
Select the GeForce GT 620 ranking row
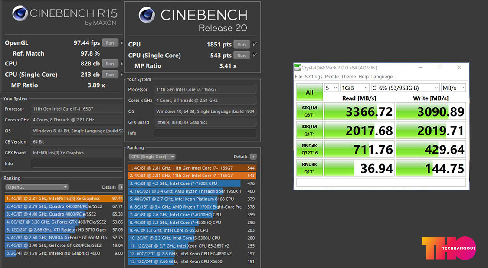tap(64, 245)
